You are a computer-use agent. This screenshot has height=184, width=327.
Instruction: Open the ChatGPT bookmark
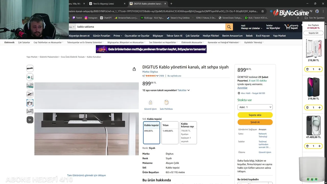[106, 18]
